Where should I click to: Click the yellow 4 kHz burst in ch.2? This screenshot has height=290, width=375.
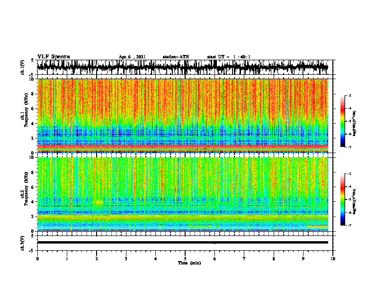click(x=98, y=202)
